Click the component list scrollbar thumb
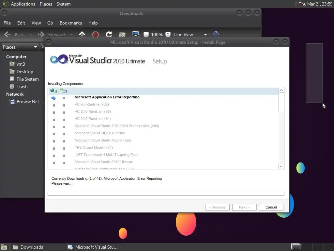The width and height of the screenshot is (334, 251). (x=281, y=102)
